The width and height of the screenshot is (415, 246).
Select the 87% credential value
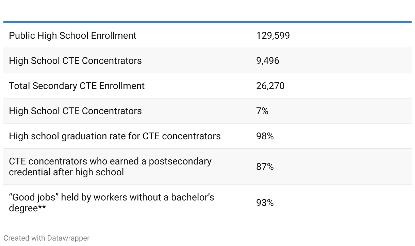265,167
